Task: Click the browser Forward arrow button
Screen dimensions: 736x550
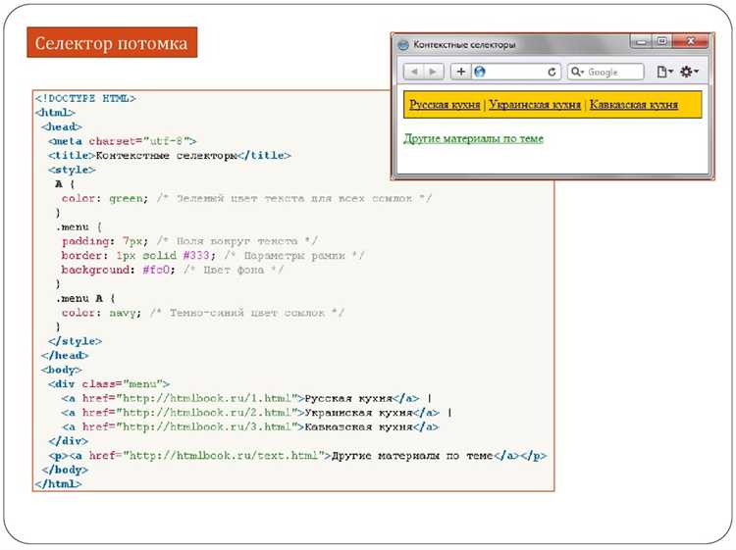Action: tap(433, 72)
